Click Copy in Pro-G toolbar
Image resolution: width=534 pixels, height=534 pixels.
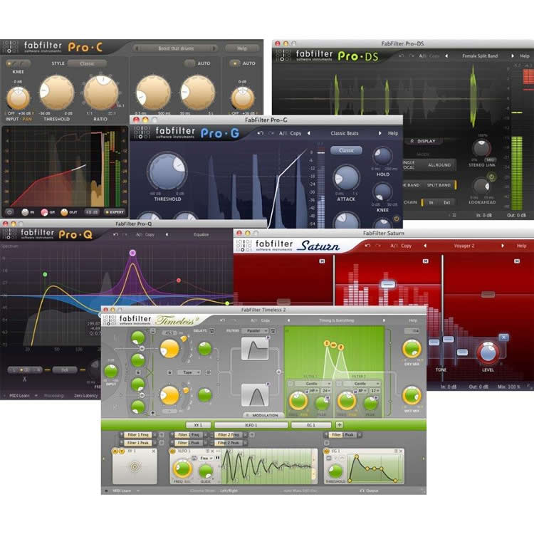[x=295, y=133]
